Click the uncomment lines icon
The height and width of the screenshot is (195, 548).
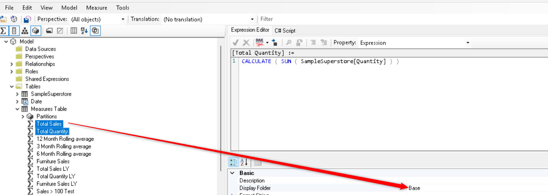click(x=324, y=42)
